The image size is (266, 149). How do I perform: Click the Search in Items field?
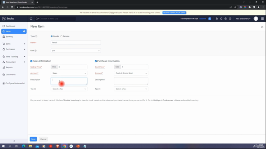coord(58,19)
